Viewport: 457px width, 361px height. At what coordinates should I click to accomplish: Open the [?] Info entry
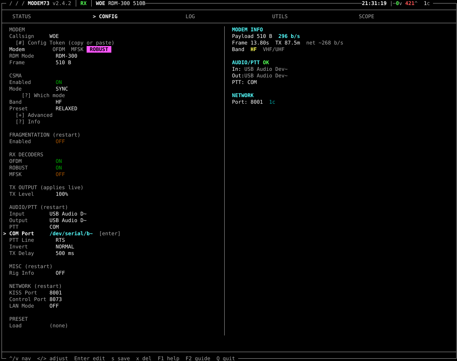point(28,122)
